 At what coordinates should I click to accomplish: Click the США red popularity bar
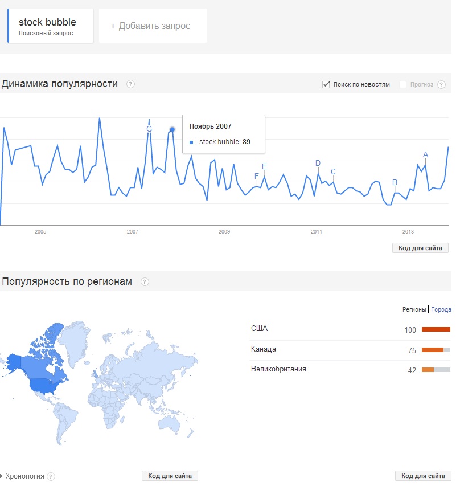(436, 329)
